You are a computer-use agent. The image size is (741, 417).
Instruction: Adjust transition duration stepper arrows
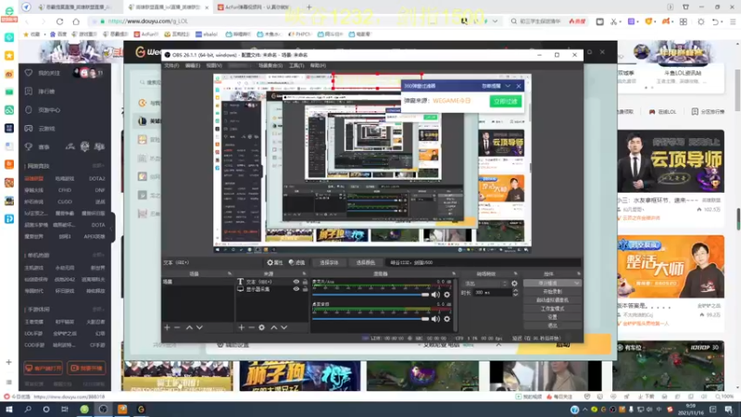point(515,293)
